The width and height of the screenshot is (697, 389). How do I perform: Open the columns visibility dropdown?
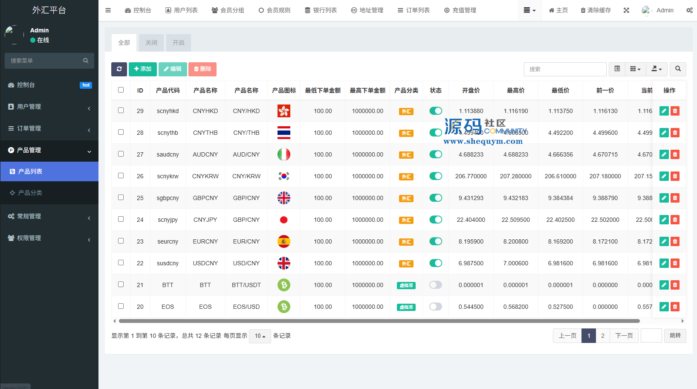click(635, 69)
